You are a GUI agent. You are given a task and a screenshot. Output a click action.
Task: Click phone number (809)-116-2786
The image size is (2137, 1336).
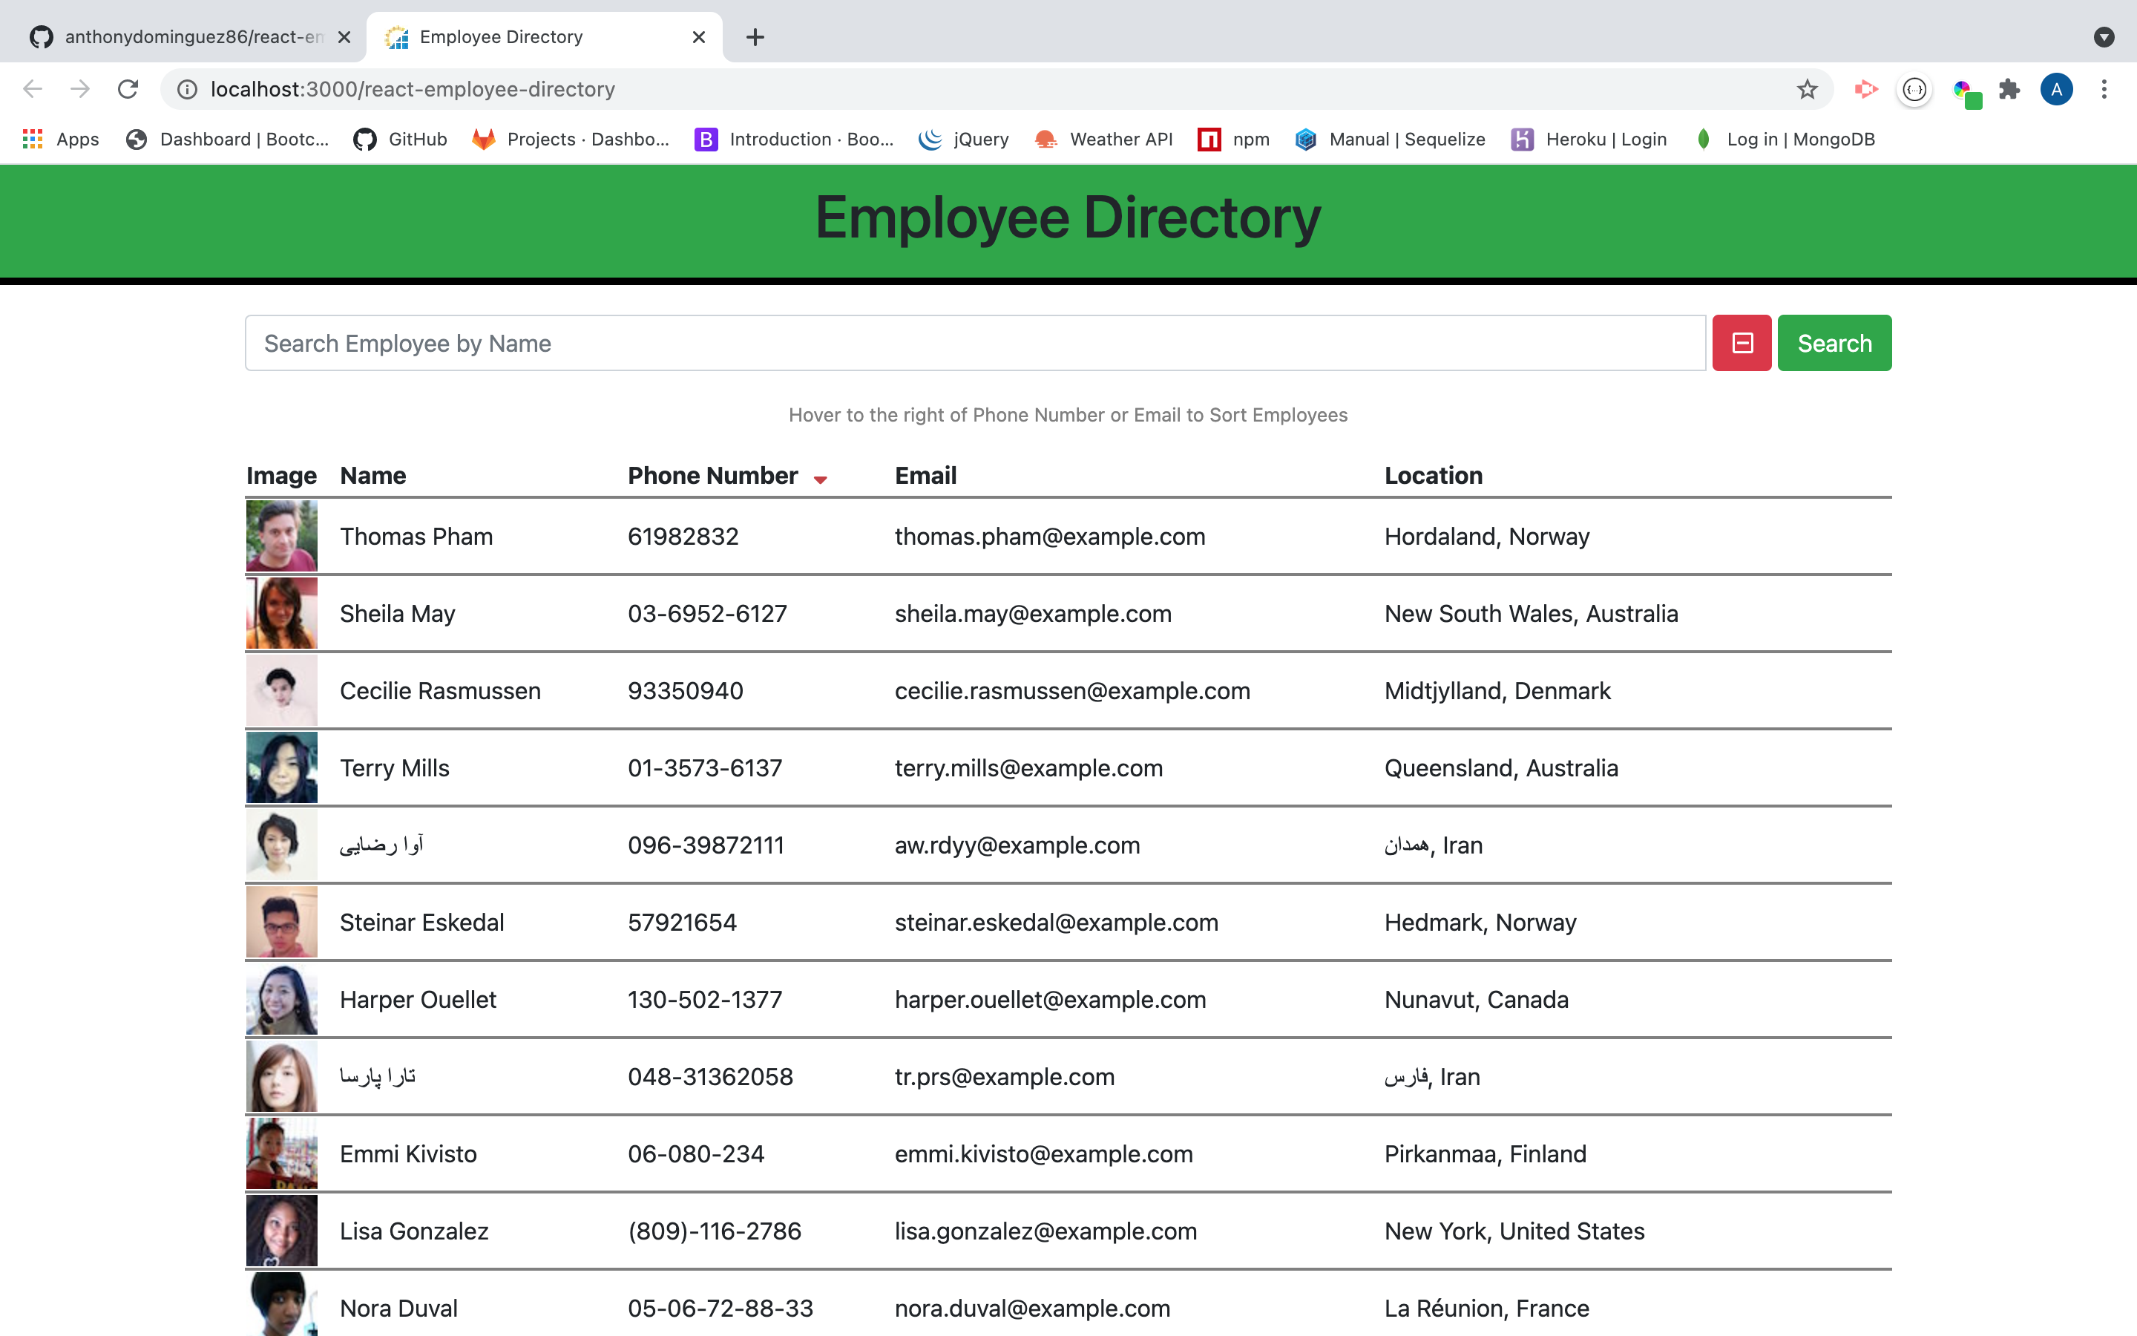pyautogui.click(x=715, y=1231)
